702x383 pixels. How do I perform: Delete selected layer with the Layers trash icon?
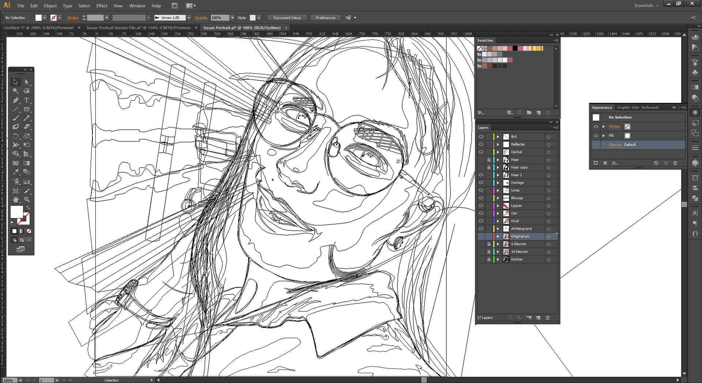[547, 318]
